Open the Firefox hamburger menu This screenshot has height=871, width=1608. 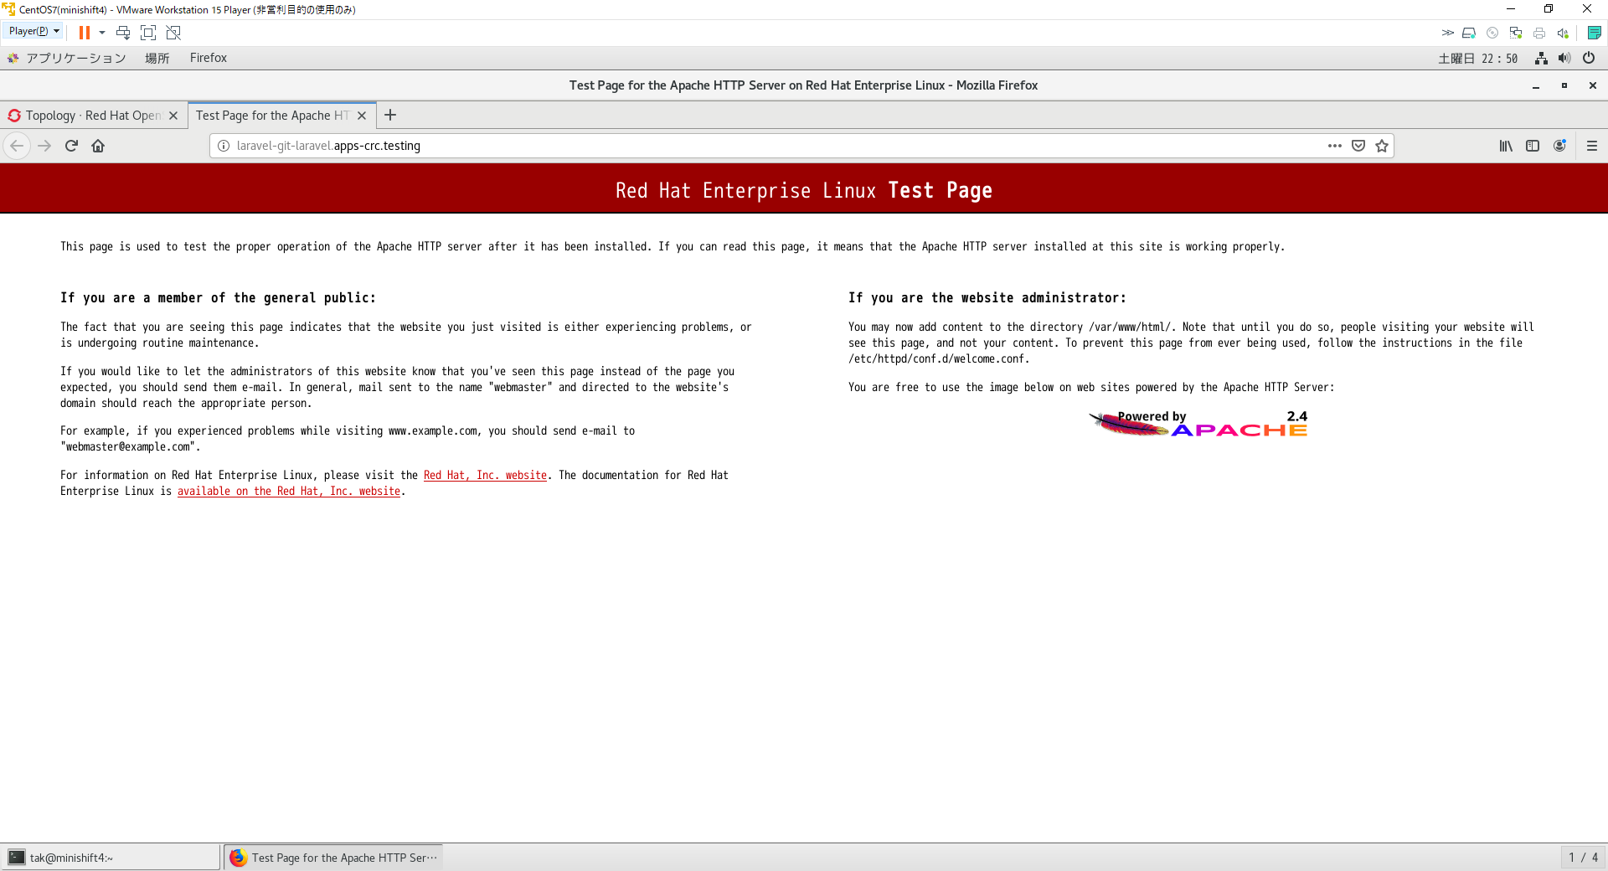pos(1592,146)
